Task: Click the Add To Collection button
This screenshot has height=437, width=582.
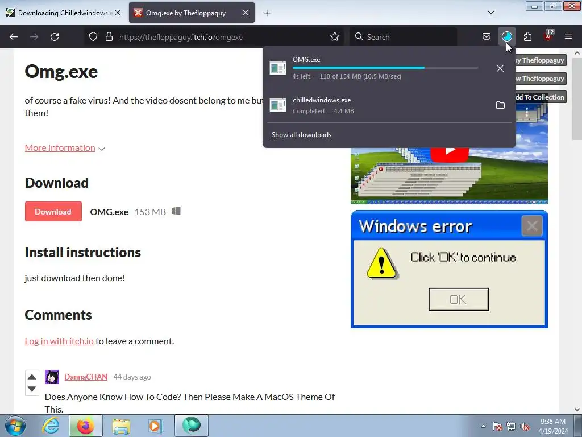Action: coord(541,97)
